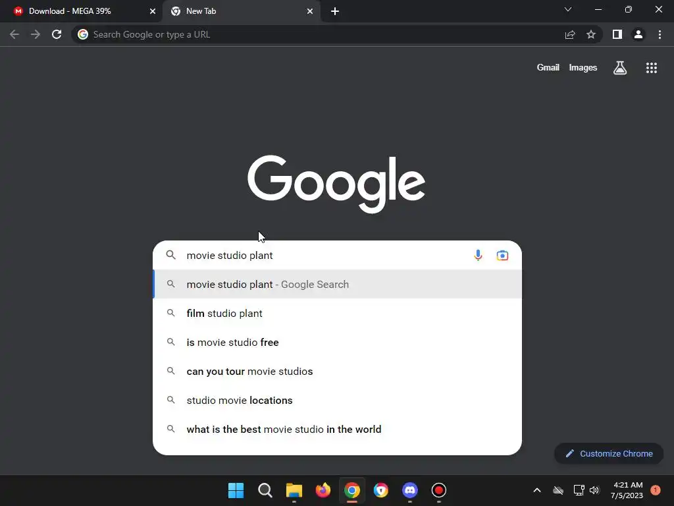The height and width of the screenshot is (506, 674).
Task: Select the New Tab tab
Action: click(241, 11)
